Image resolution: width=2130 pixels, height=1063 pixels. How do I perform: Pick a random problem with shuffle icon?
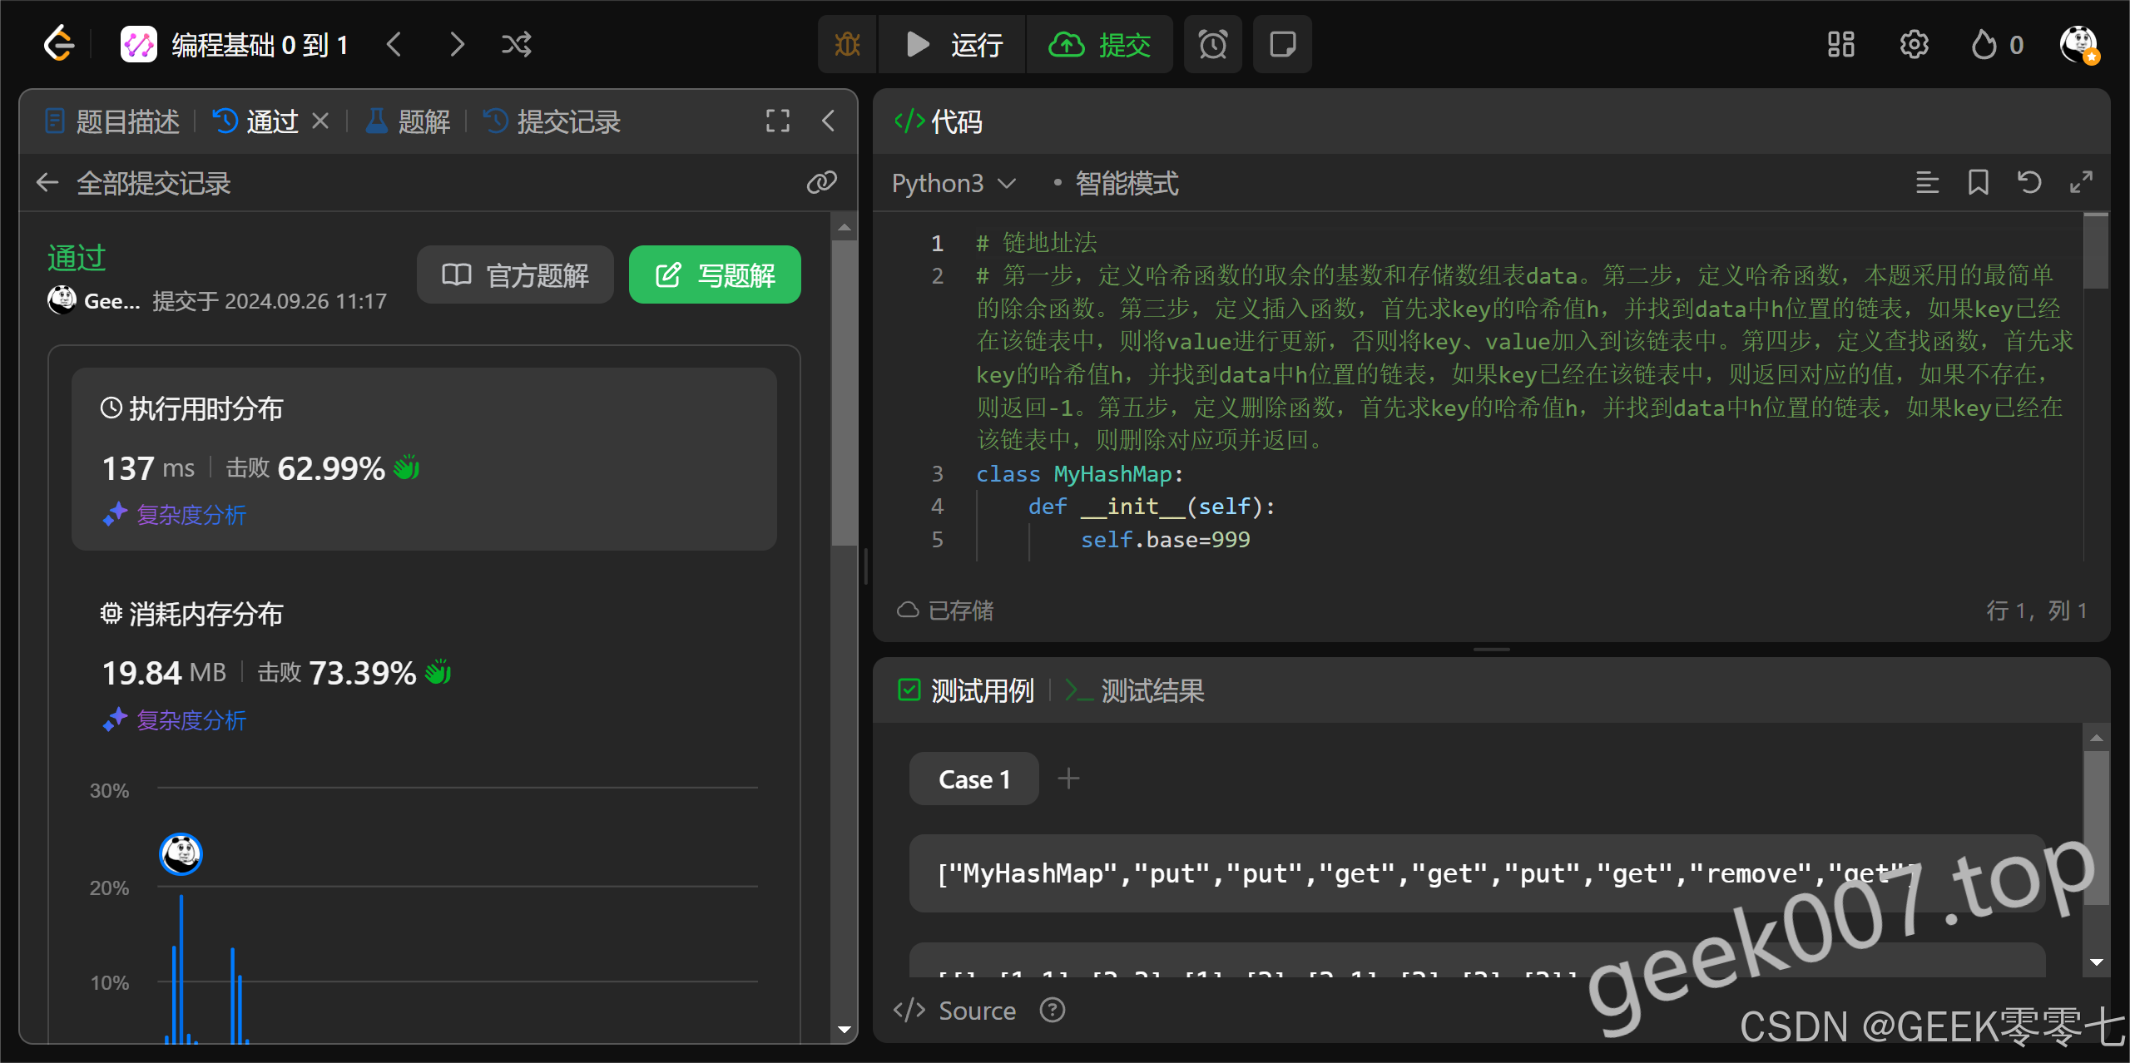tap(516, 44)
